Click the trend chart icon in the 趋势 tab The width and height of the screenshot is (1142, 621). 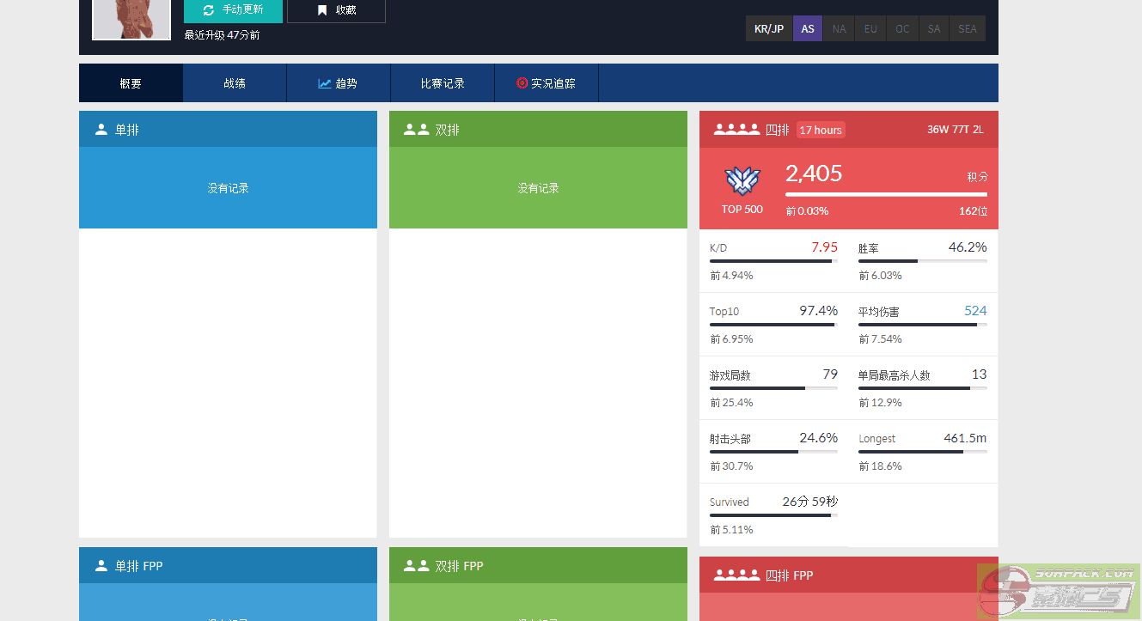click(324, 83)
